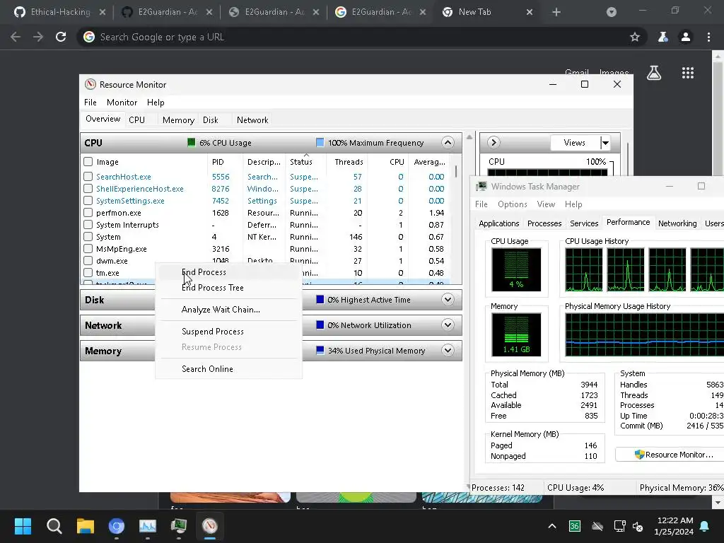Open the Windows Start menu
This screenshot has width=724, height=543.
click(23, 526)
